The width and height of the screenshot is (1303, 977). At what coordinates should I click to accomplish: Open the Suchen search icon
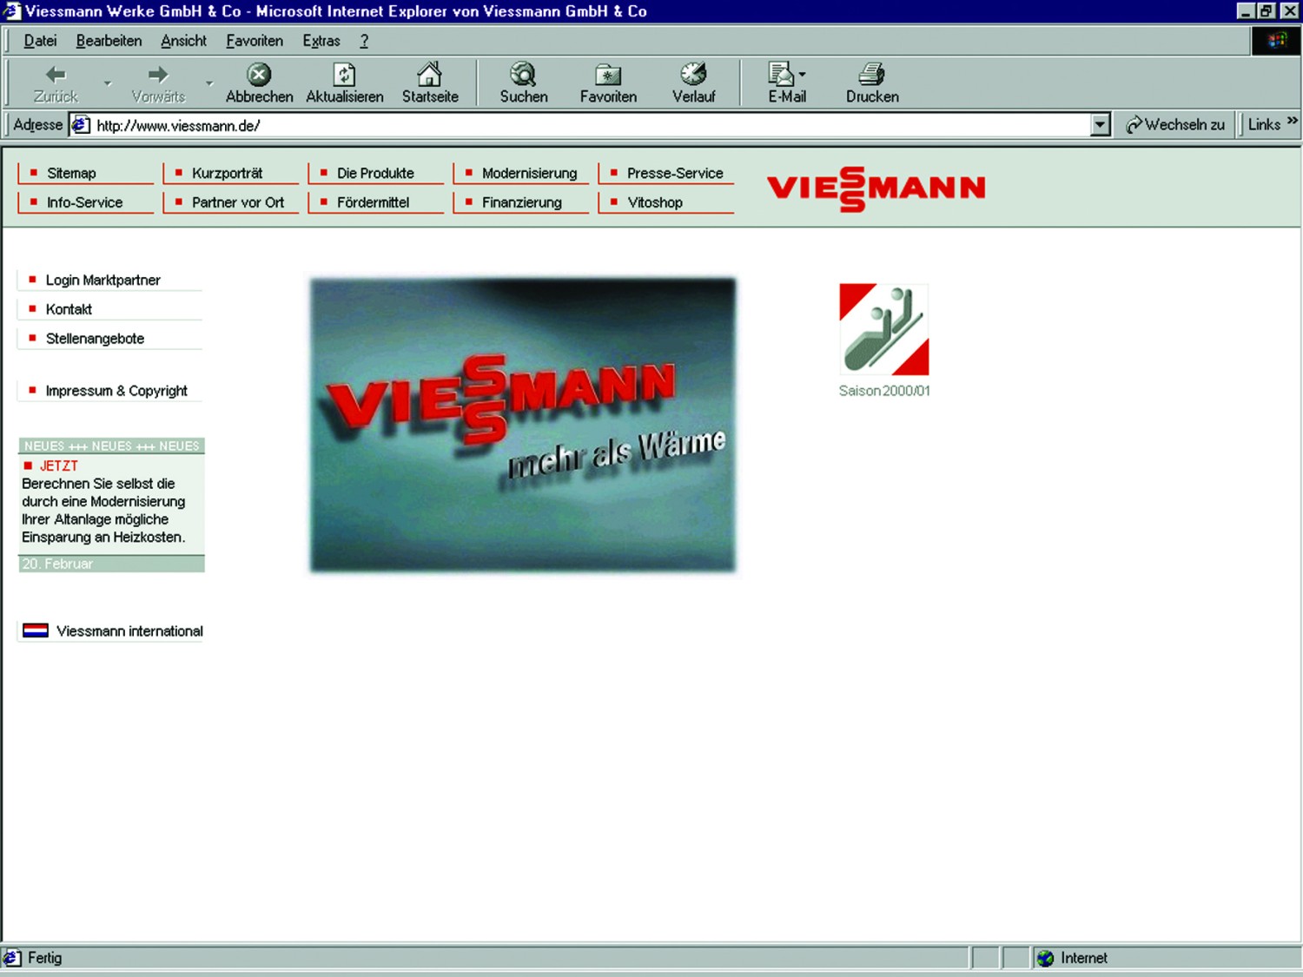pos(523,75)
